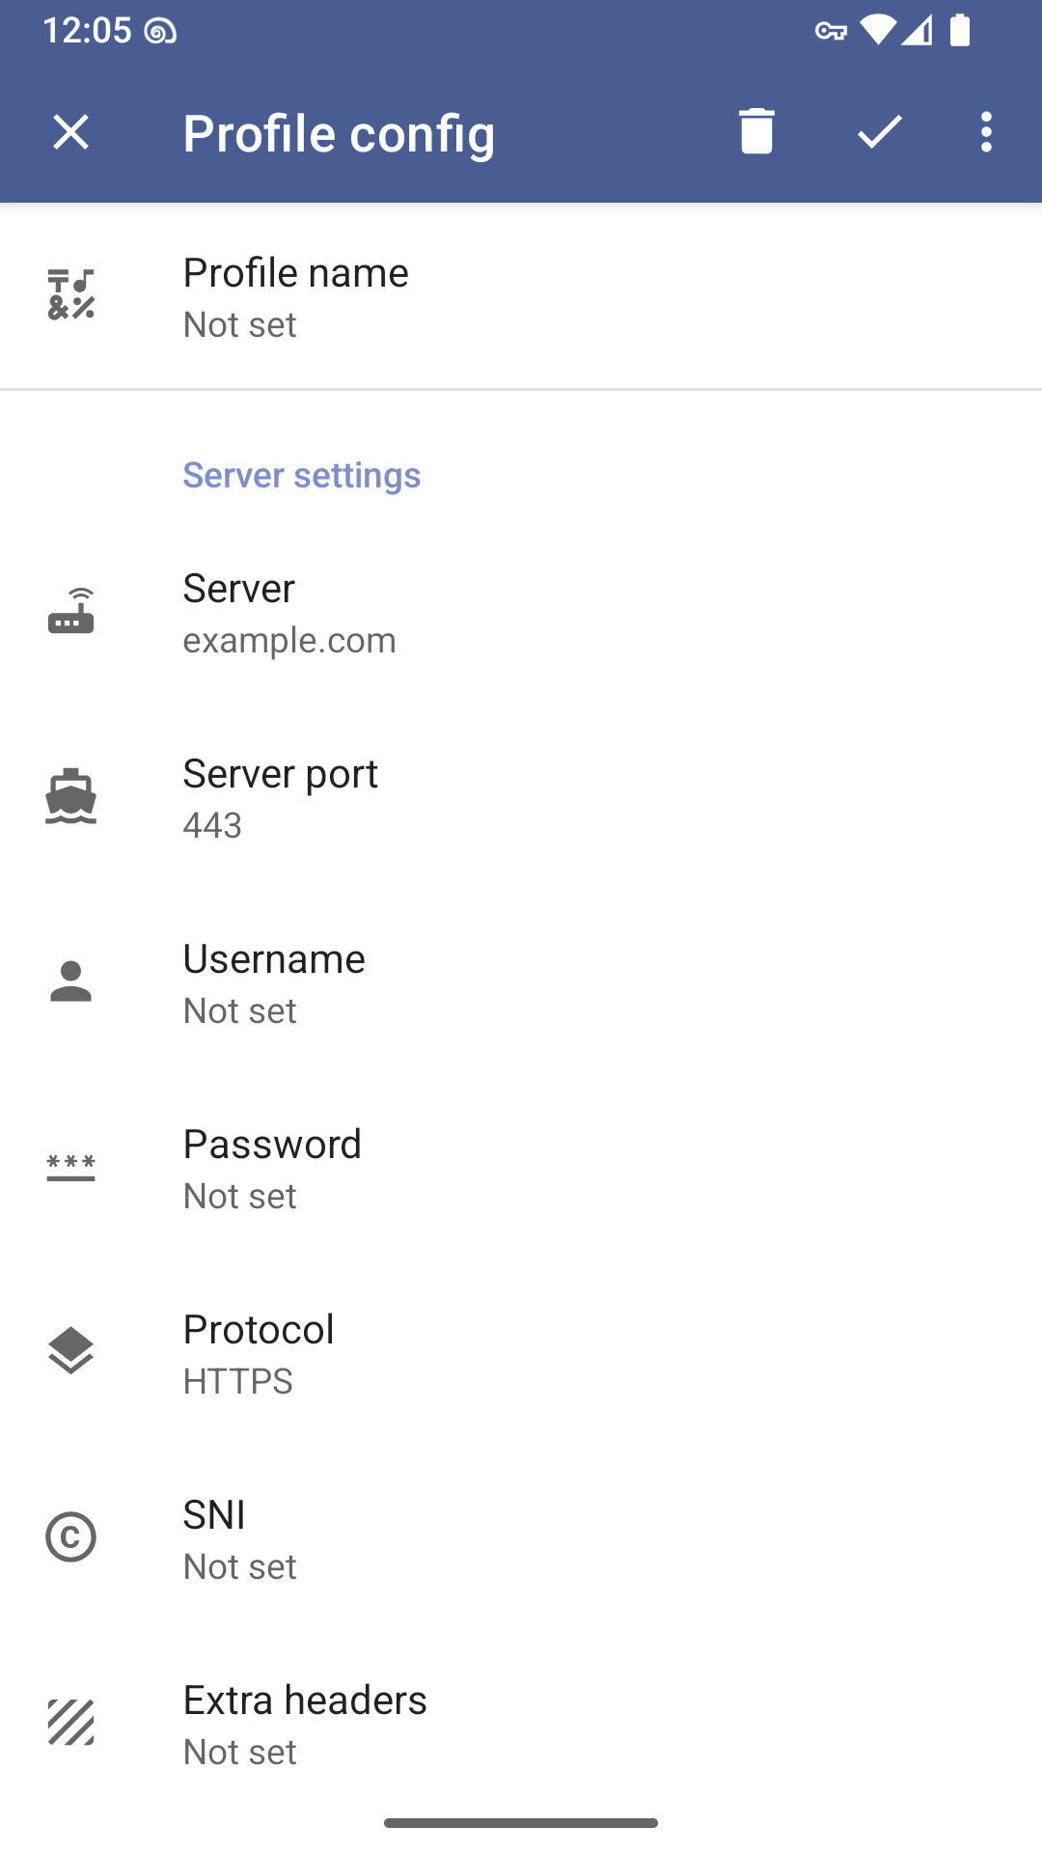Edit the Profile name setting
The width and height of the screenshot is (1042, 1853).
(x=521, y=296)
